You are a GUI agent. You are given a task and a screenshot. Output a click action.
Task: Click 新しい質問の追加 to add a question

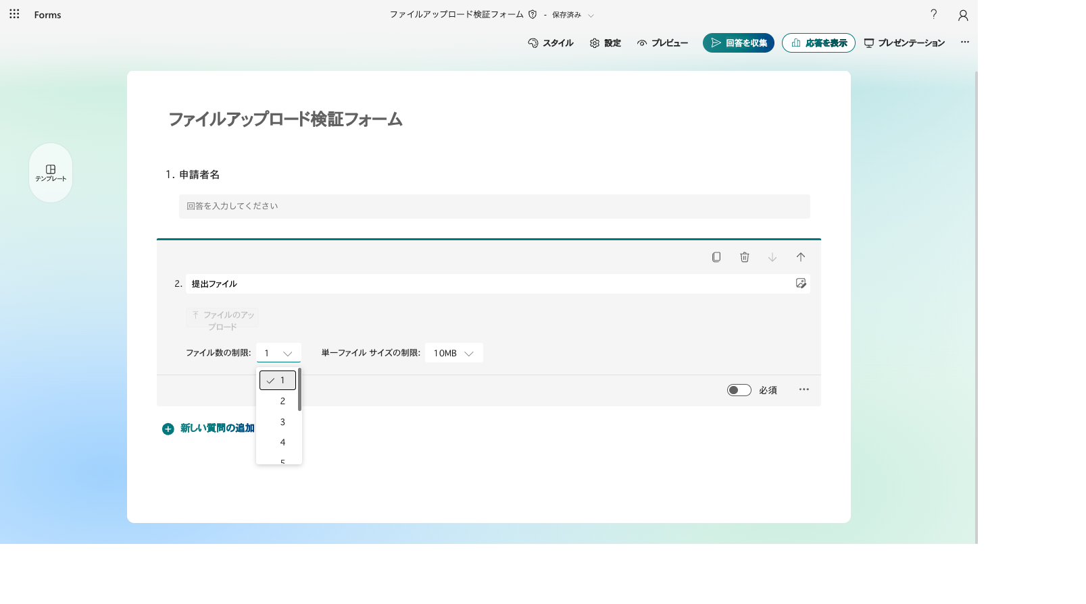(208, 429)
